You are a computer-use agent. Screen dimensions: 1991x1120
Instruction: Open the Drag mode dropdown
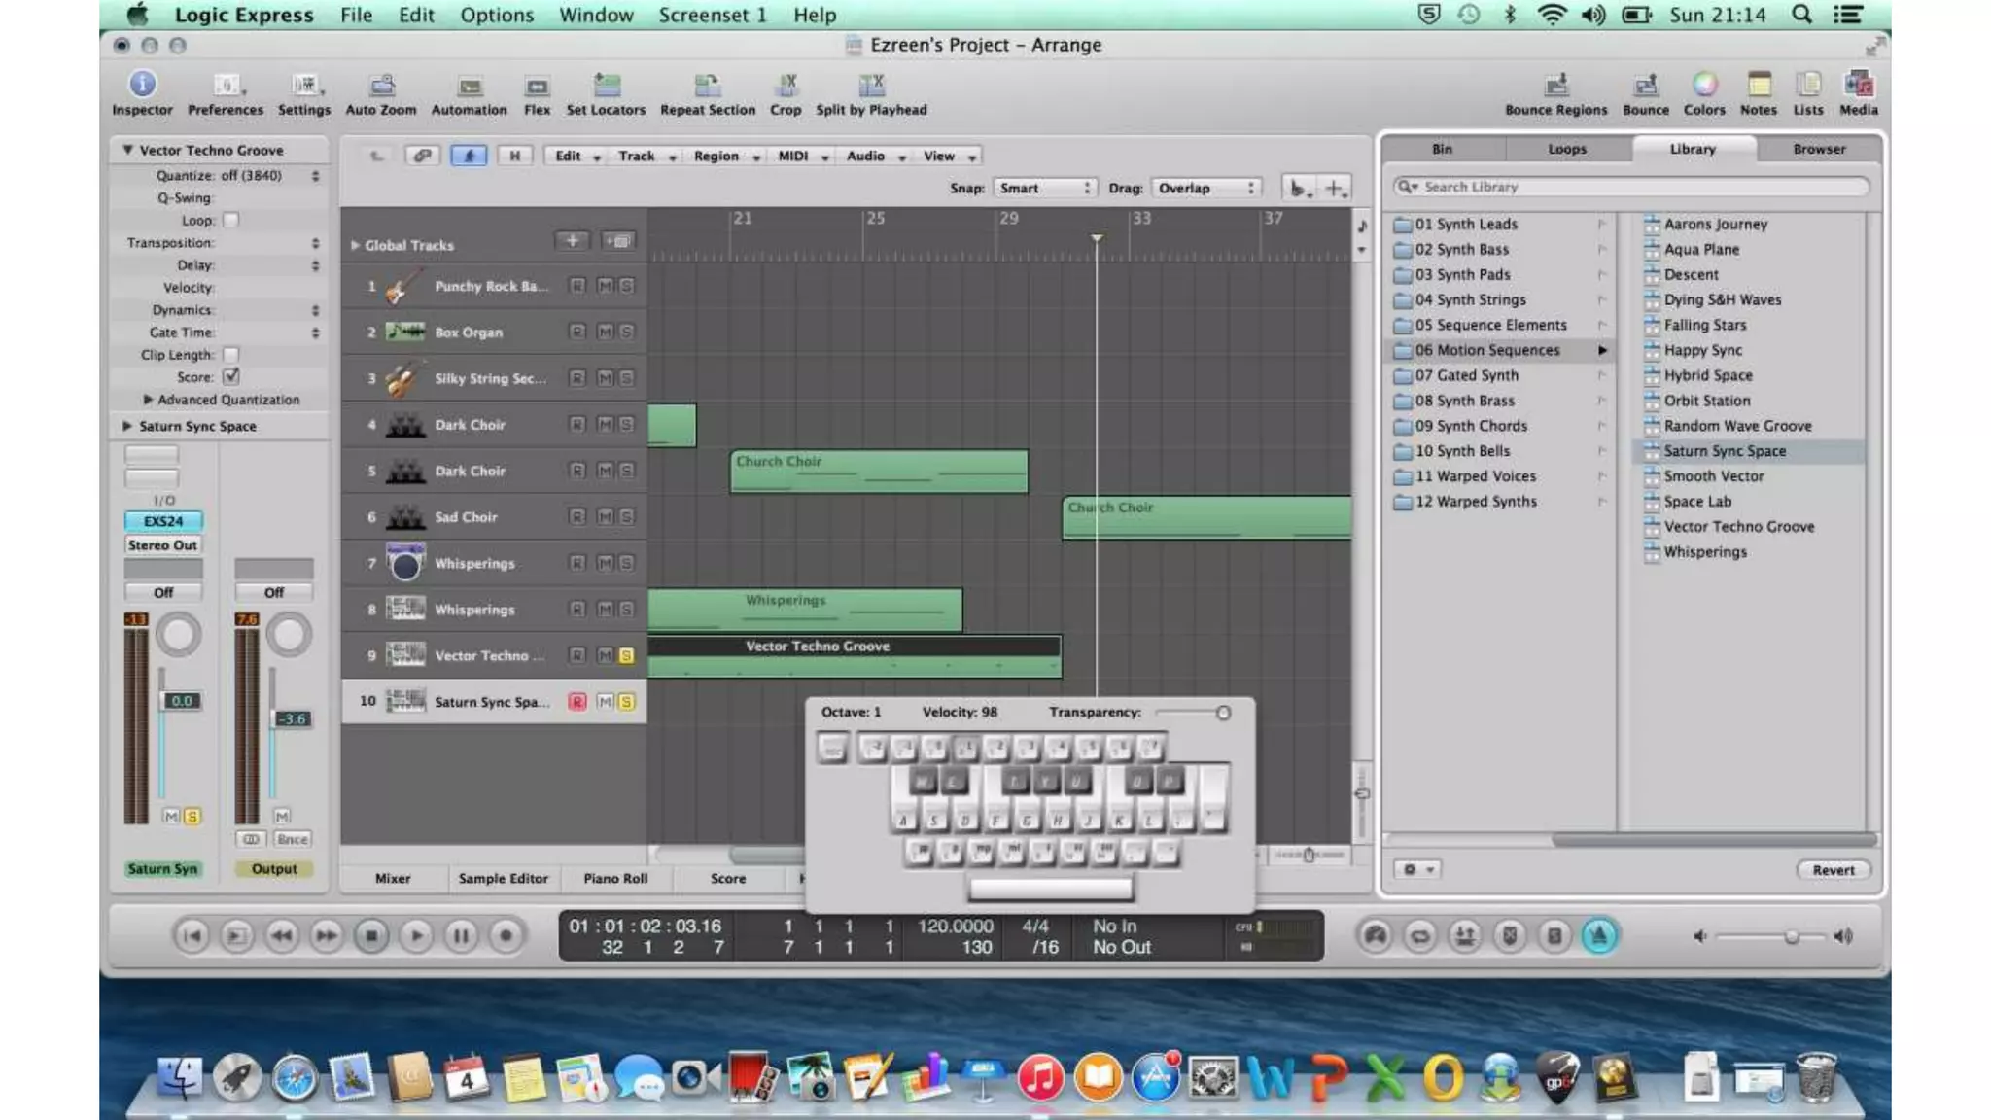[1205, 188]
